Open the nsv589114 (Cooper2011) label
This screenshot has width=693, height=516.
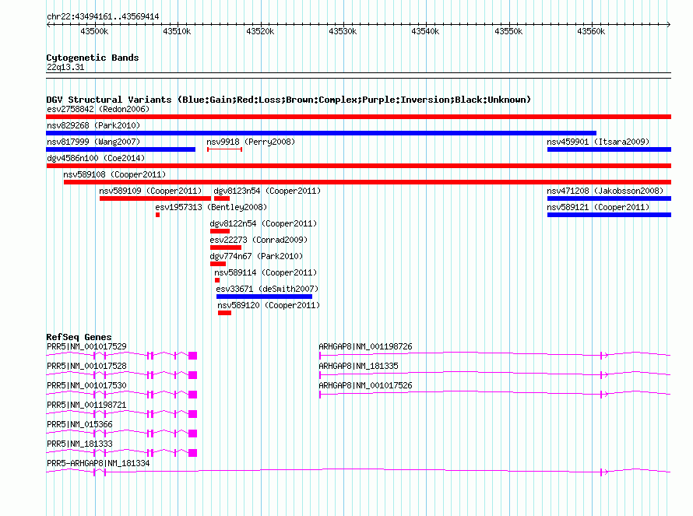[266, 272]
